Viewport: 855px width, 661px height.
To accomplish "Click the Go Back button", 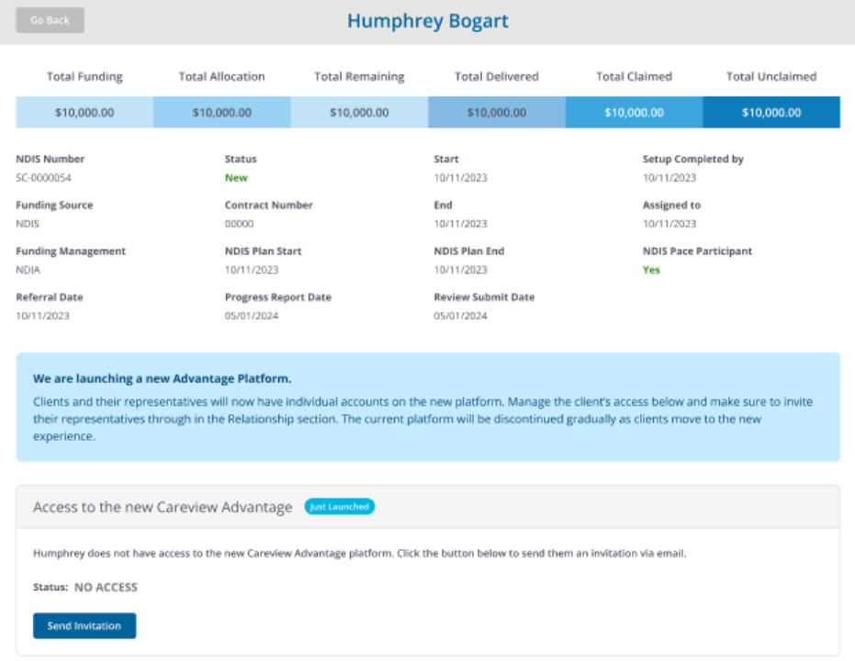I will pos(50,20).
